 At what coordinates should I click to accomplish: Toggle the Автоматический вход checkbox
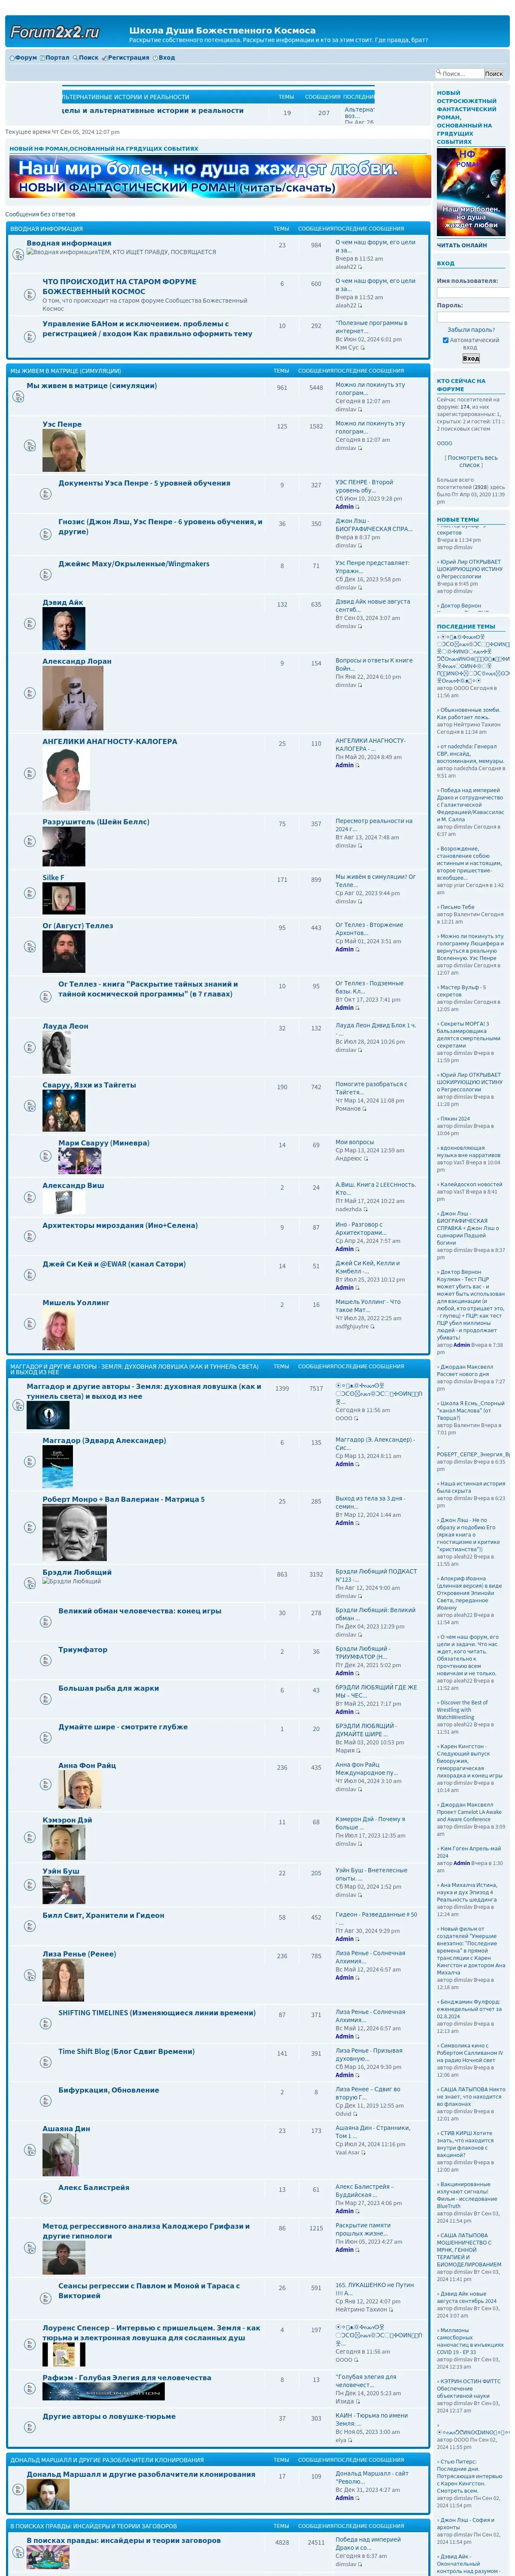tap(446, 340)
